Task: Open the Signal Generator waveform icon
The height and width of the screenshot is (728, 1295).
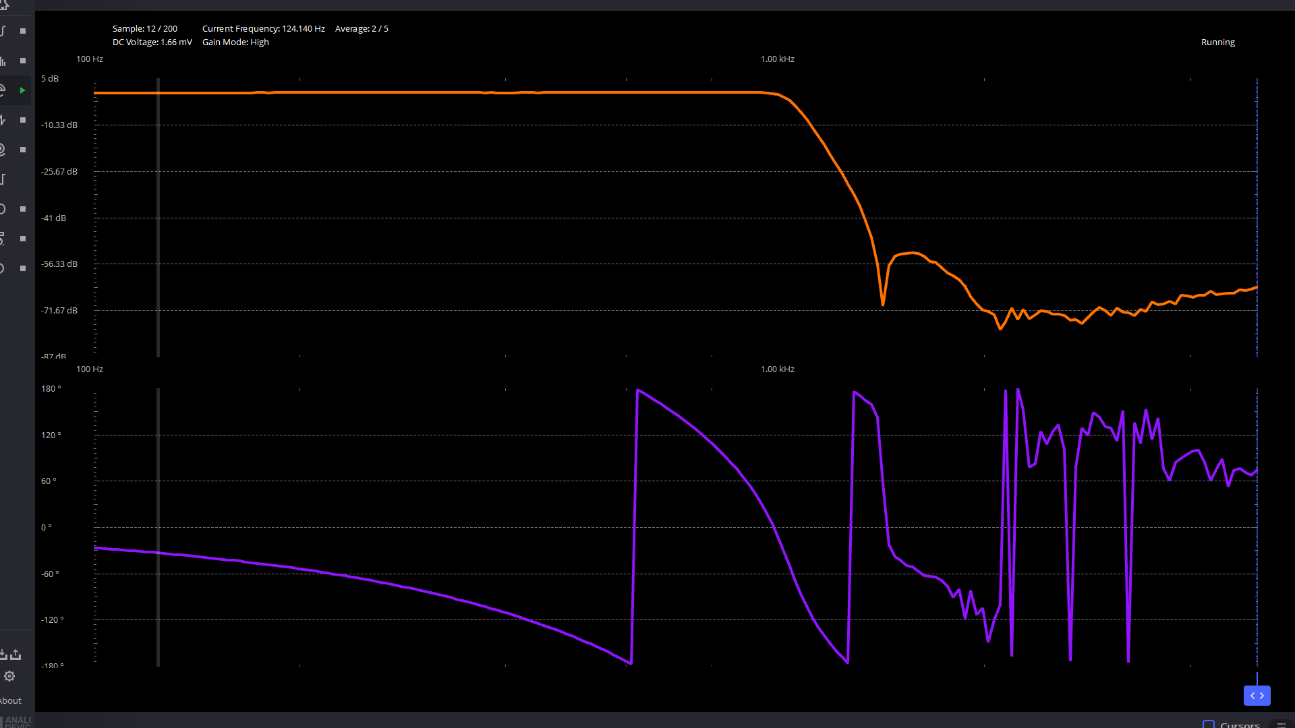Action: click(x=3, y=120)
